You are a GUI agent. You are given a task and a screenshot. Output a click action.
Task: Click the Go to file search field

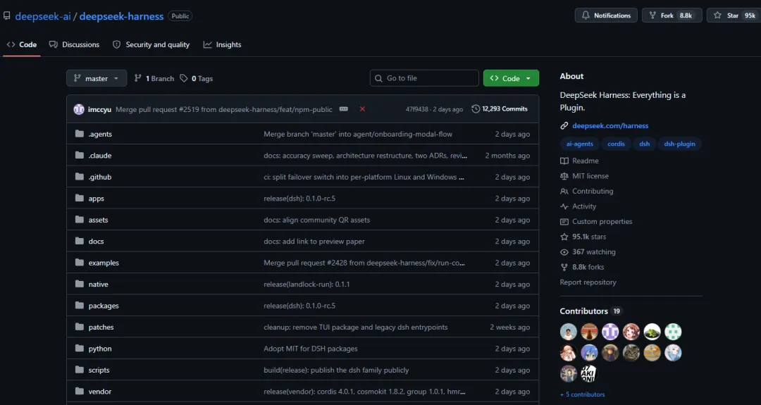[x=424, y=78]
